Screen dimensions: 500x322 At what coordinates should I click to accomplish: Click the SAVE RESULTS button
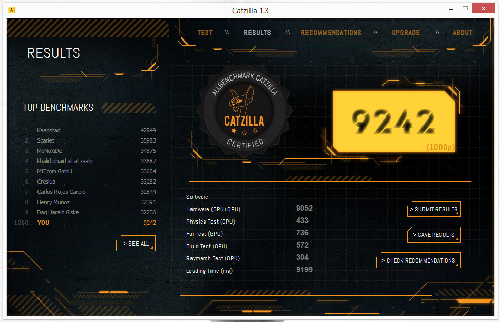[434, 235]
